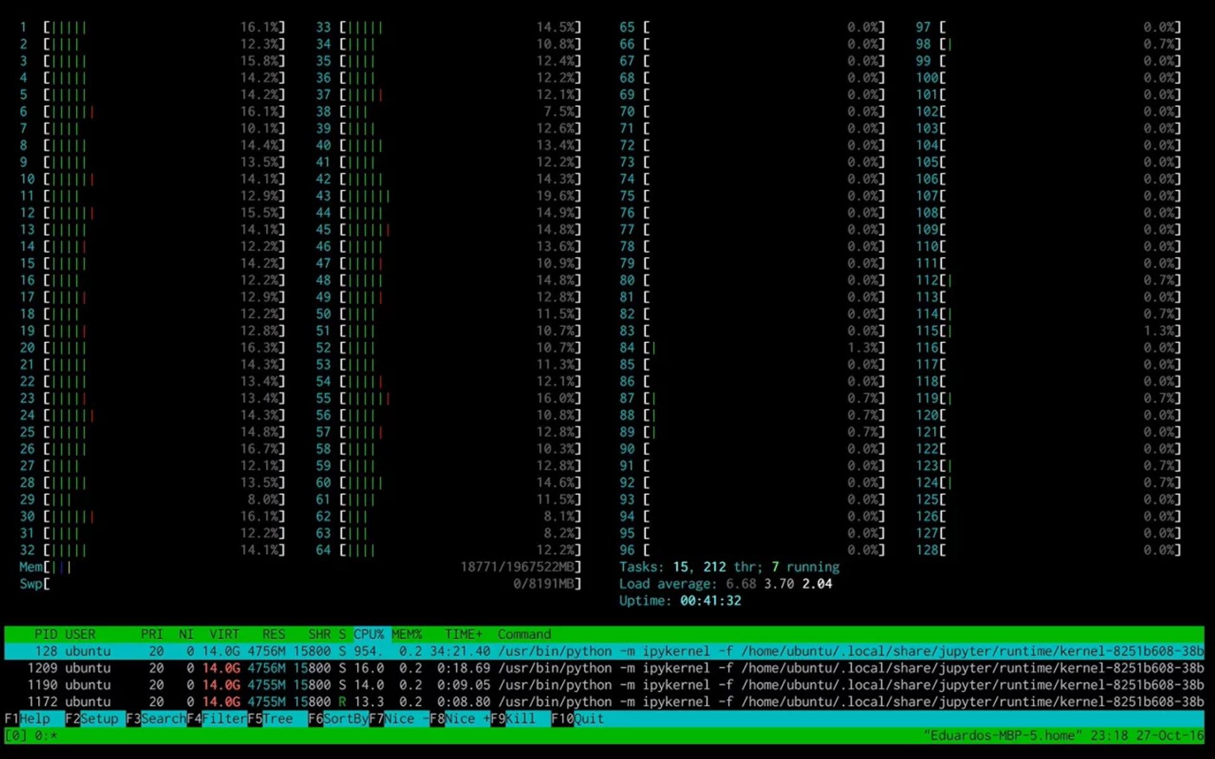Click the PID column header
1215x759 pixels.
tap(46, 634)
